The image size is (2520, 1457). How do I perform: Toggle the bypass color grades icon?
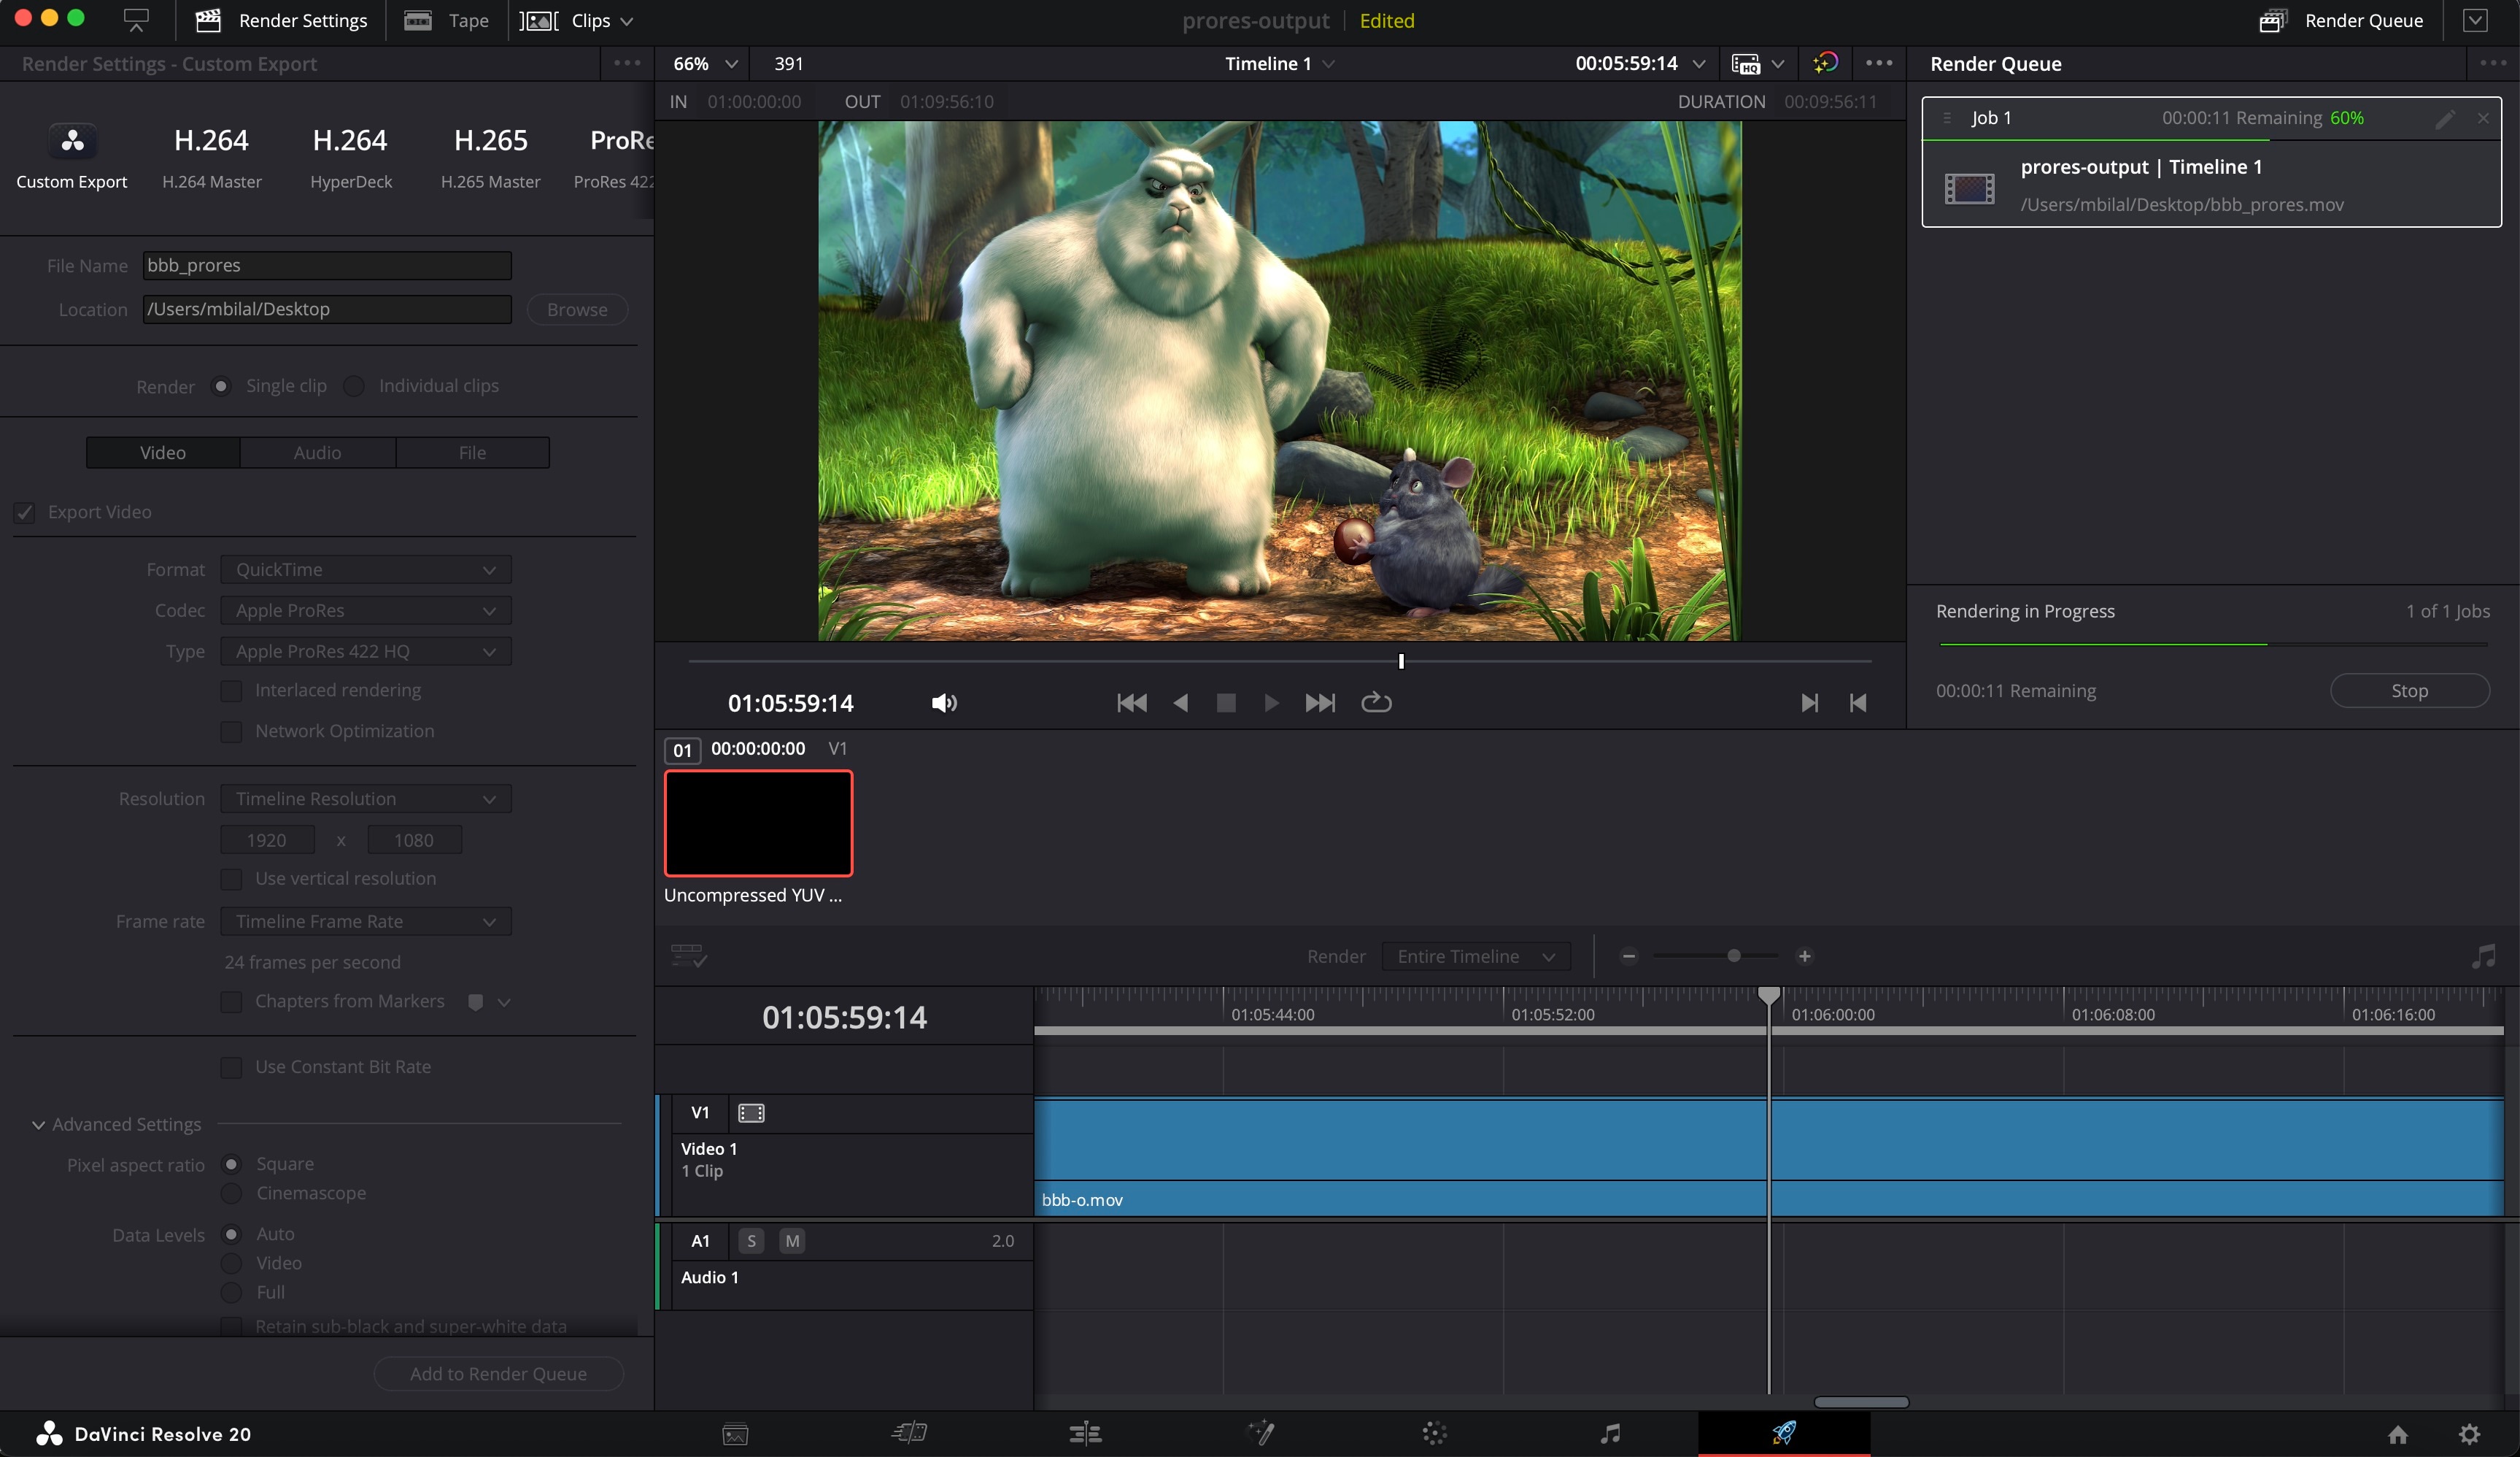pyautogui.click(x=1825, y=63)
